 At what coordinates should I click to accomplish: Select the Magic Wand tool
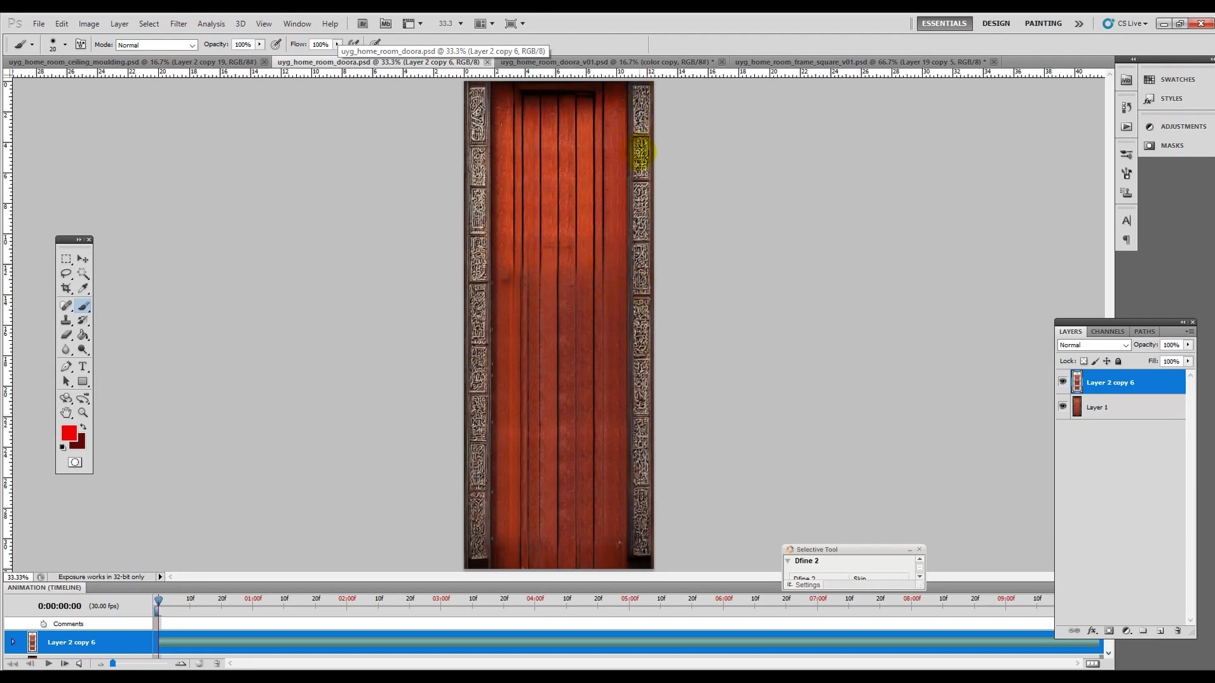[x=83, y=273]
